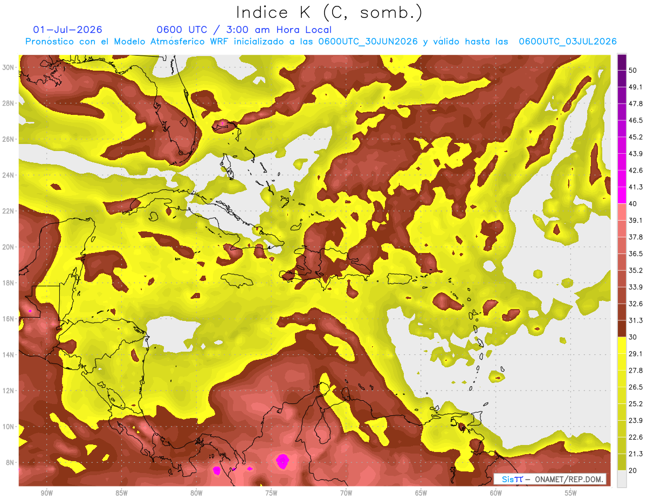This screenshot has width=647, height=500.
Task: Click the color scale value "39.1"
Action: point(635,220)
